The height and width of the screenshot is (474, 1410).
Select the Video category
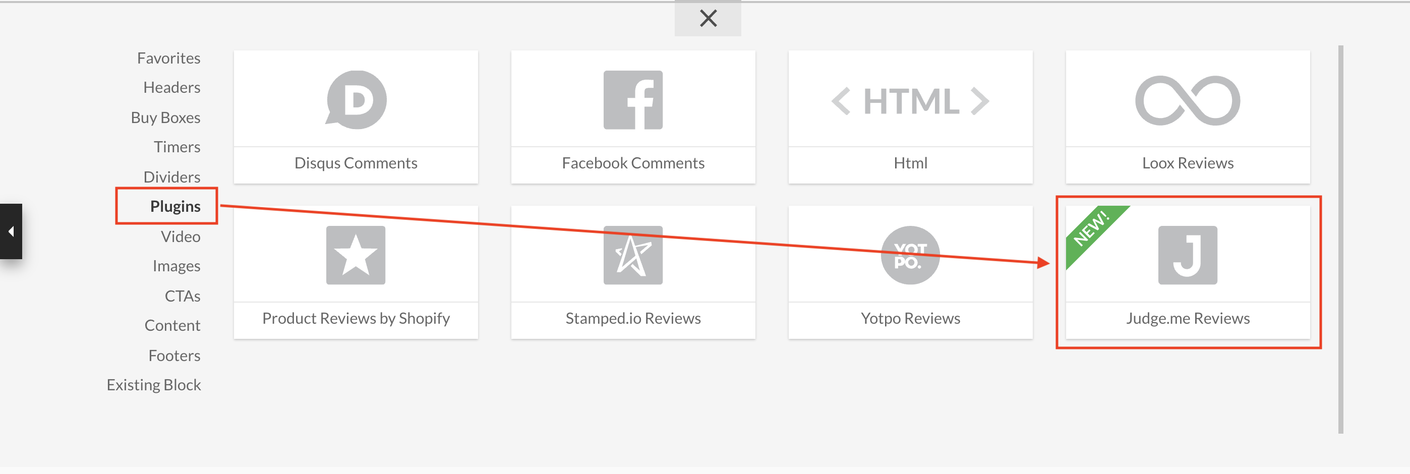pyautogui.click(x=181, y=236)
